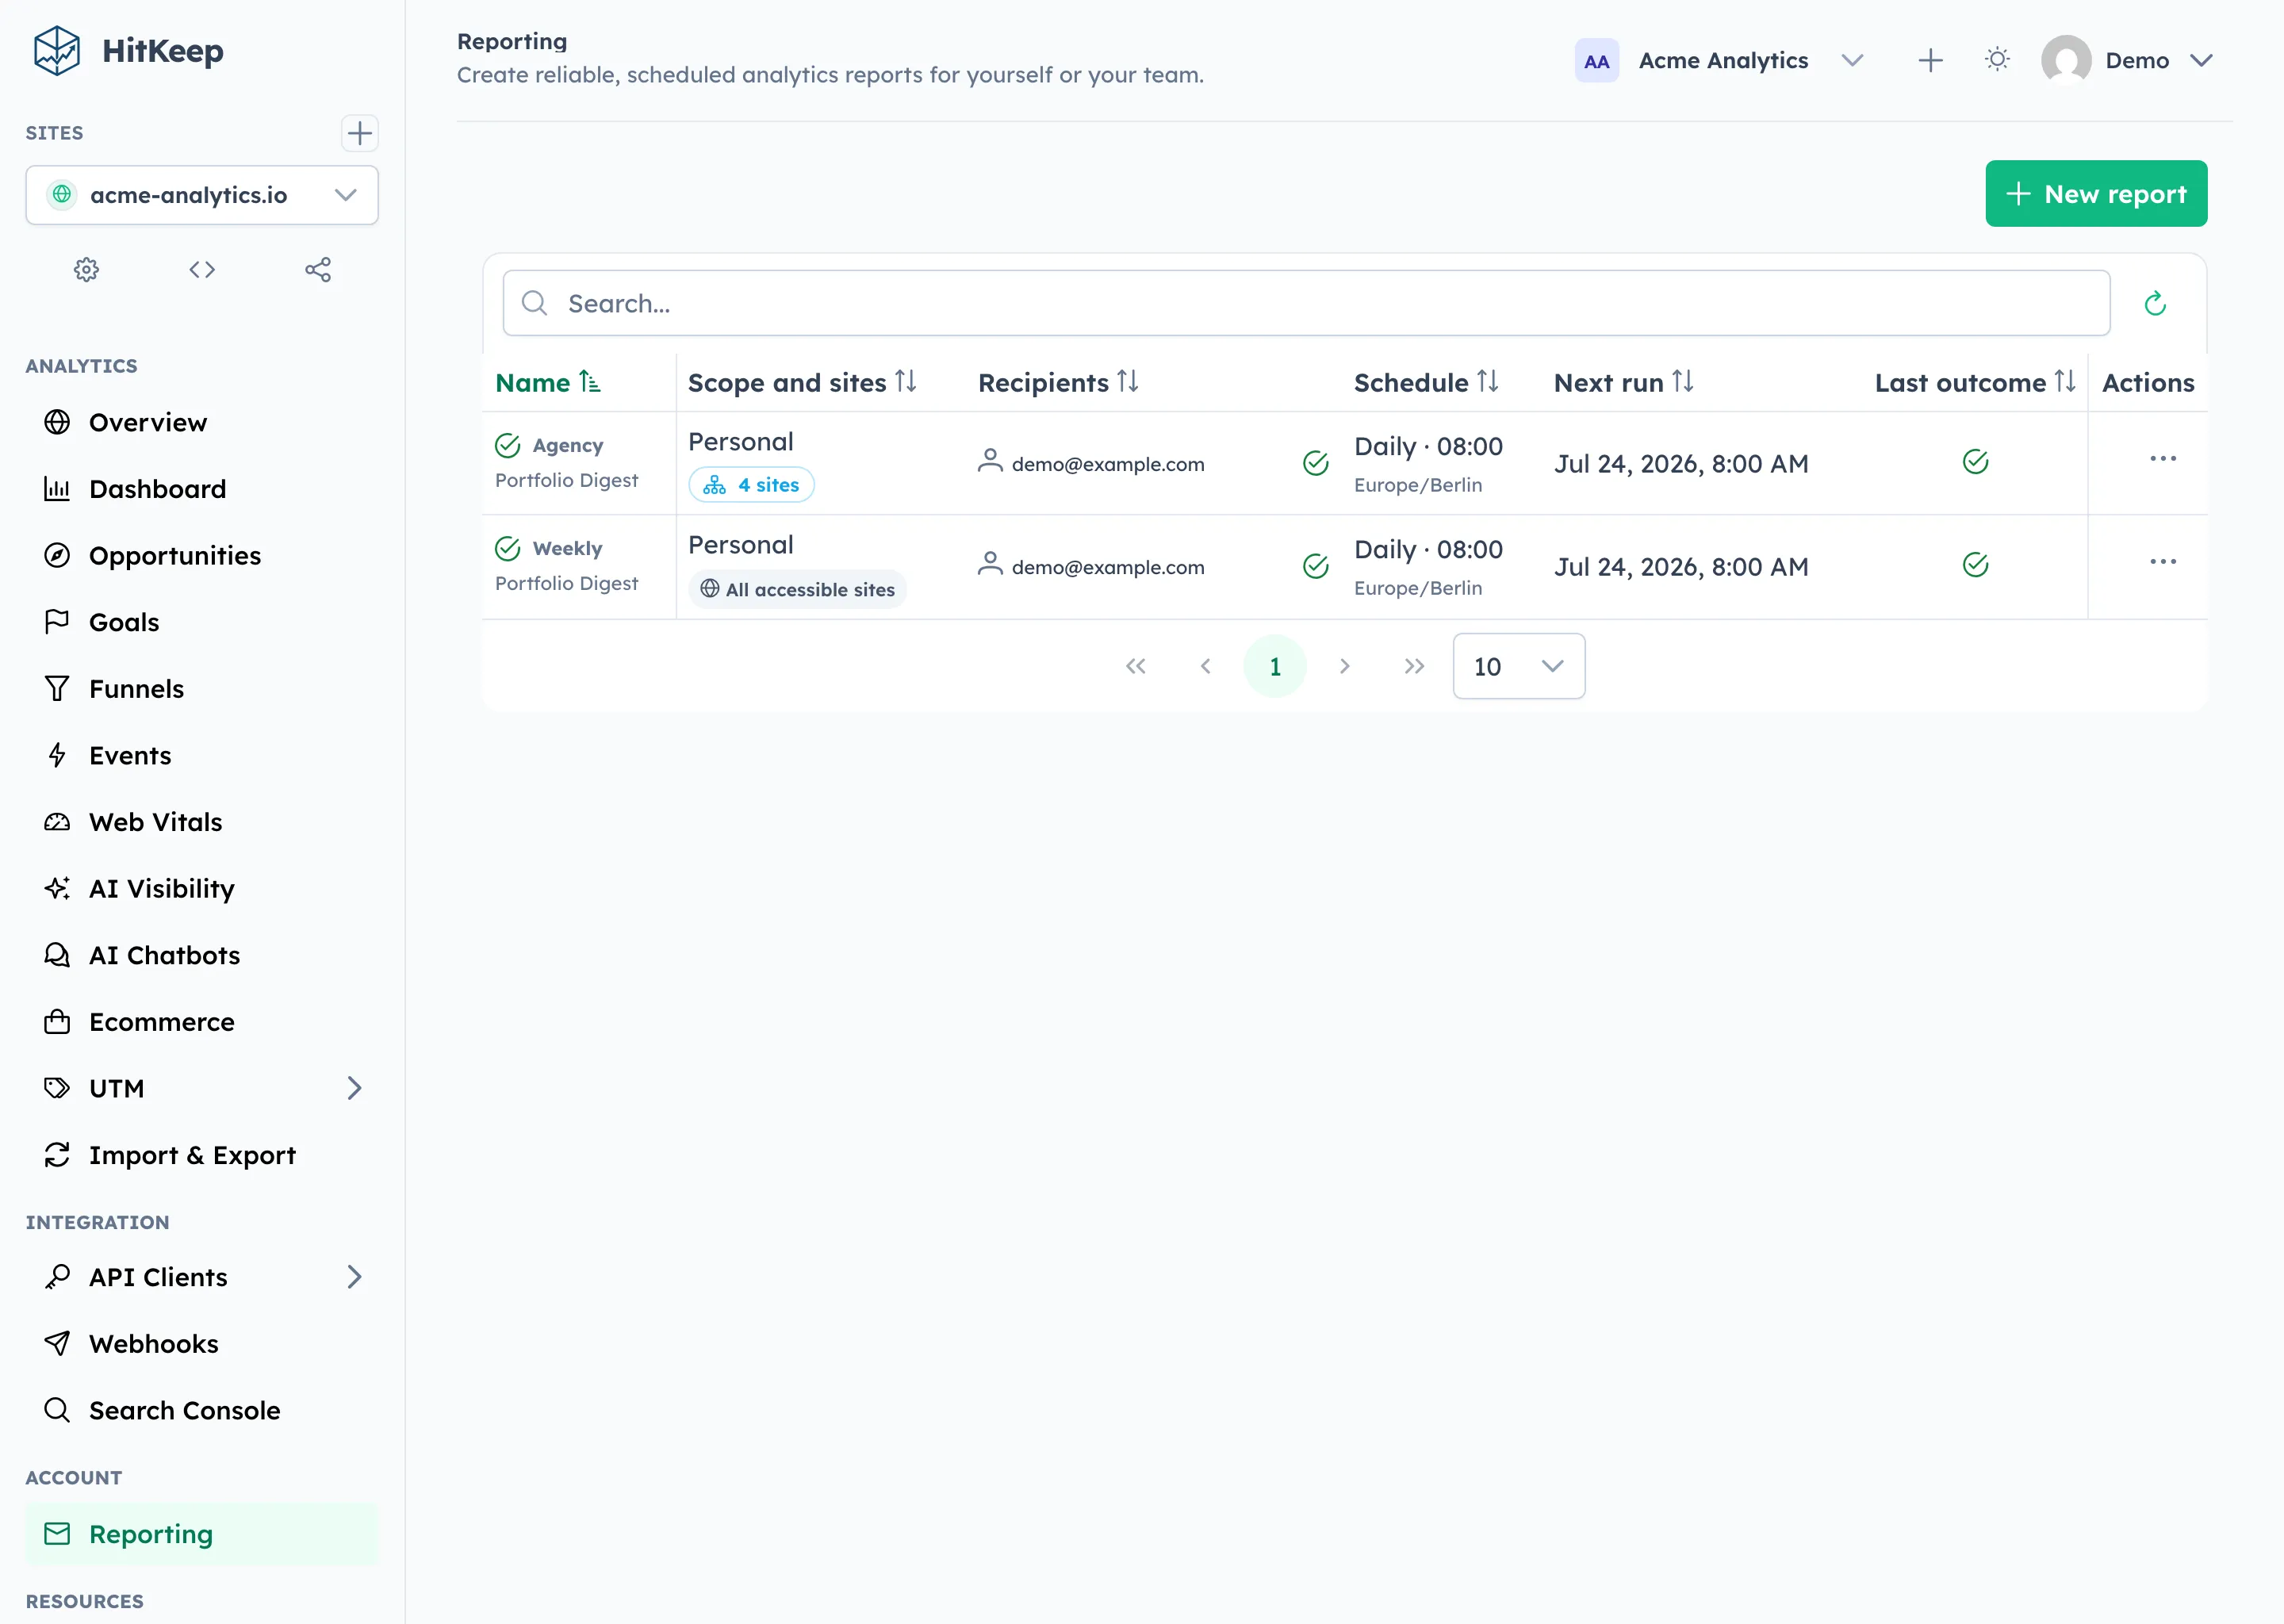Sort table by Next run column
This screenshot has height=1624, width=2284.
(x=1624, y=382)
